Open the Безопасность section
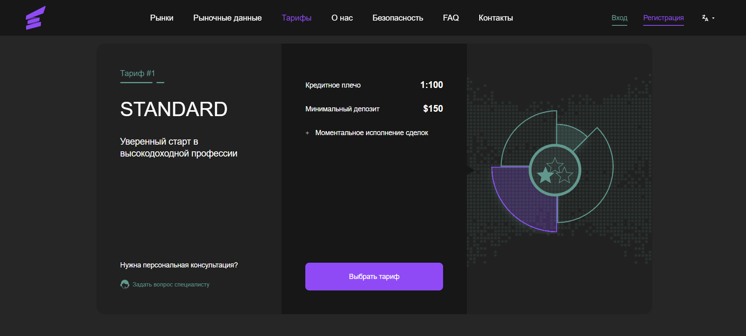746x336 pixels. [398, 18]
